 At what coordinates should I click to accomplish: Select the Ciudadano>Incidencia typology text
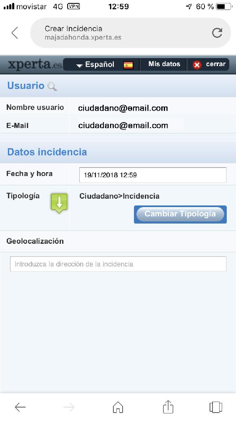[x=119, y=196]
